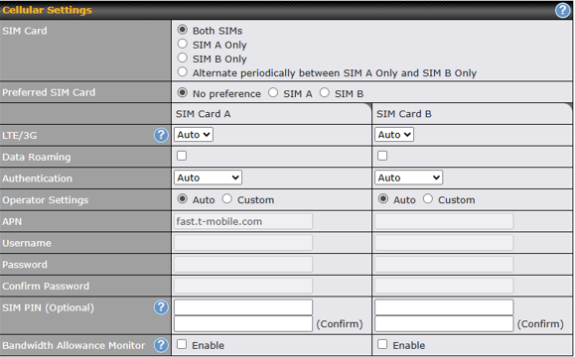Enable Bandwidth Allowance Monitor for SIM Card A

coord(182,344)
